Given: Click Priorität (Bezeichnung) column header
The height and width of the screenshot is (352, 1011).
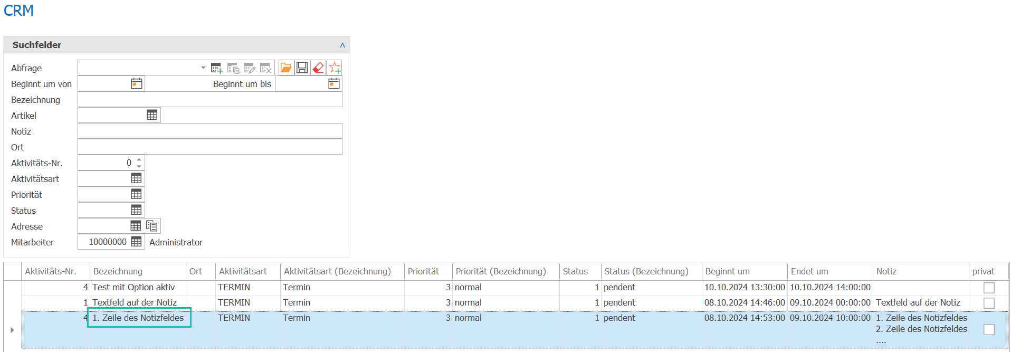Looking at the screenshot, I should click(506, 271).
